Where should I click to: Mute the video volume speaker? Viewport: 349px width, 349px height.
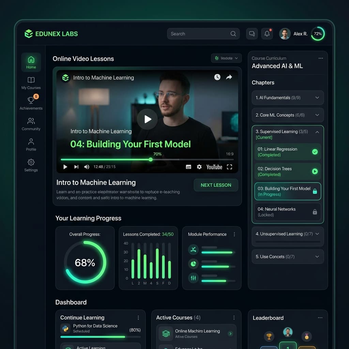(x=87, y=167)
